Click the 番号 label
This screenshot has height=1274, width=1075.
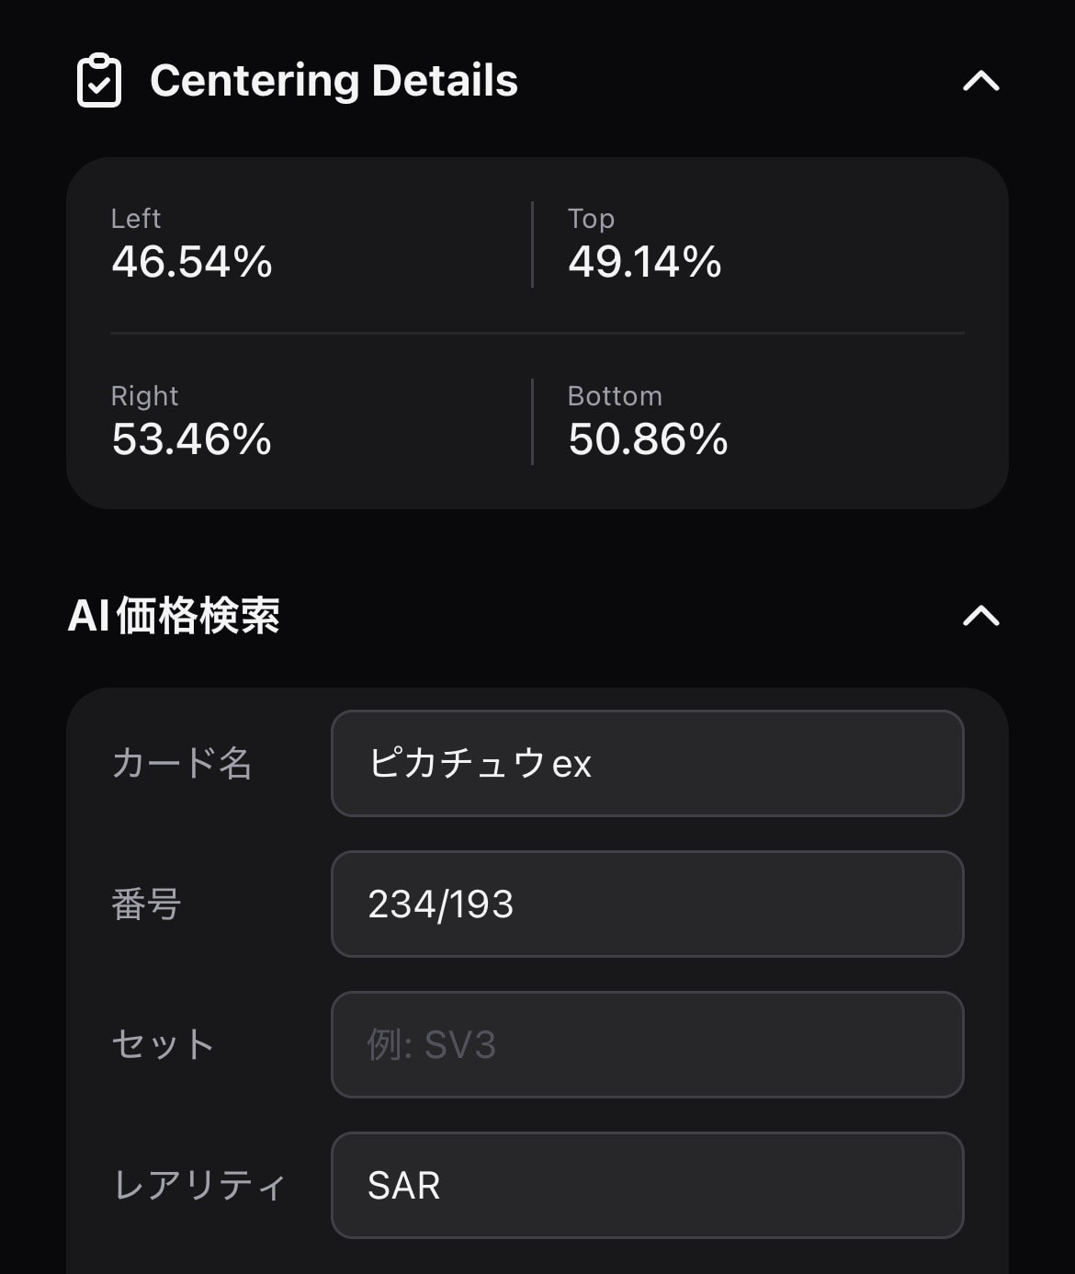pyautogui.click(x=146, y=904)
